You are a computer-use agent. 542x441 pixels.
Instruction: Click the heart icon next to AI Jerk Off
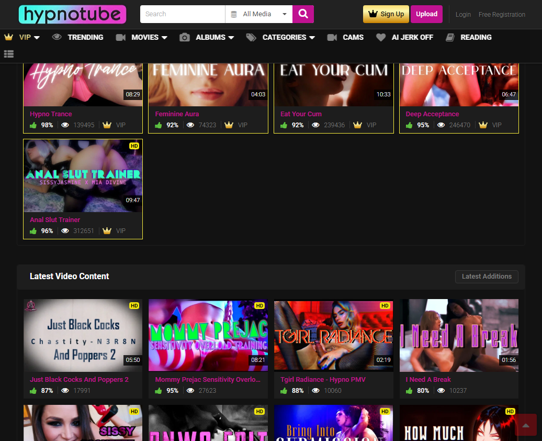point(380,37)
